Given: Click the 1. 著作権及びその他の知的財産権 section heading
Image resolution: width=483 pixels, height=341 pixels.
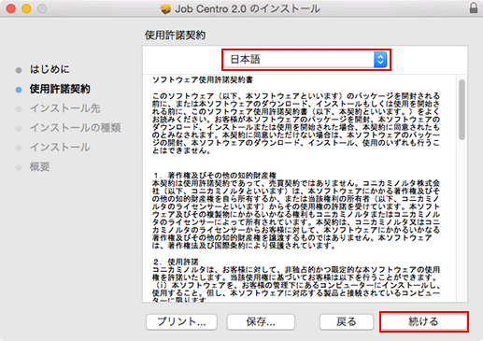Looking at the screenshot, I should (215, 175).
